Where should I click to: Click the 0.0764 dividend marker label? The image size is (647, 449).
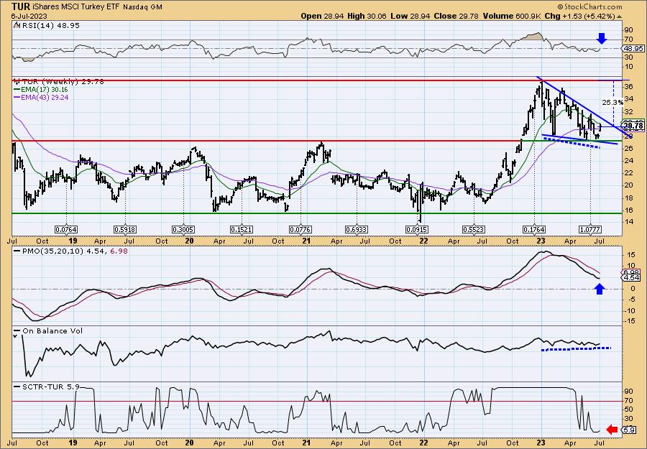click(66, 229)
